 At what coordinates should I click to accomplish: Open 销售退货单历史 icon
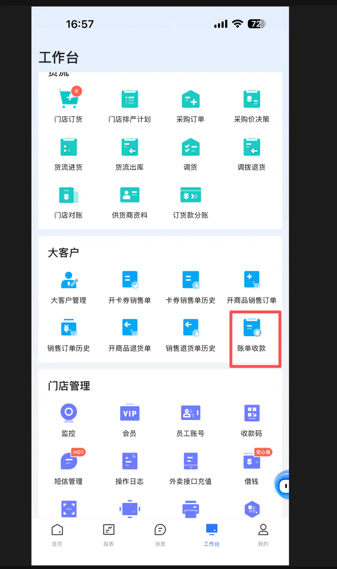(x=190, y=328)
